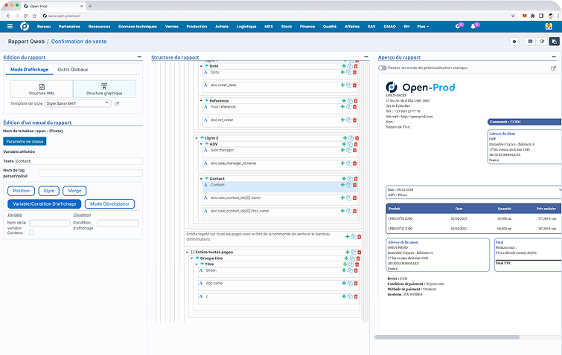Image resolution: width=562 pixels, height=355 pixels.
Task: Minimize the Edition du rapport panel
Action: coord(139,57)
